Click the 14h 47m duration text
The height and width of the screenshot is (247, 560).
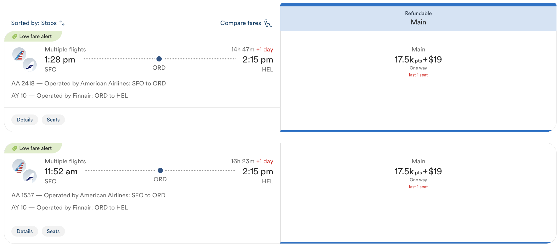click(x=243, y=49)
